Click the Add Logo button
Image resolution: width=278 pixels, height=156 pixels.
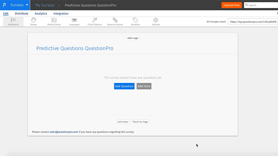click(x=133, y=38)
